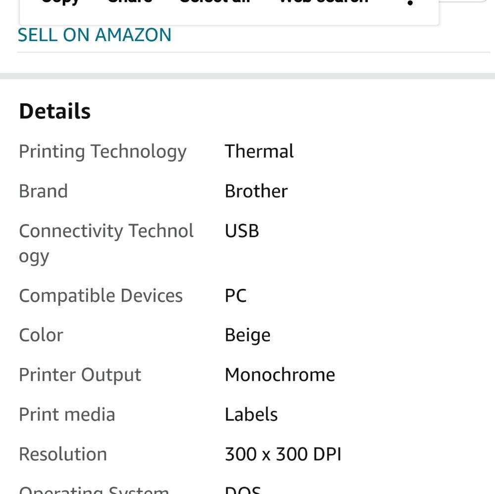Tap the Compatible Devices label
The width and height of the screenshot is (495, 494).
[100, 296]
